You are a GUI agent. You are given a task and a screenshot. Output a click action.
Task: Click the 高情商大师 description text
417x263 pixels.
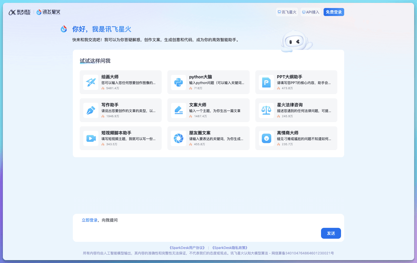pos(304,139)
